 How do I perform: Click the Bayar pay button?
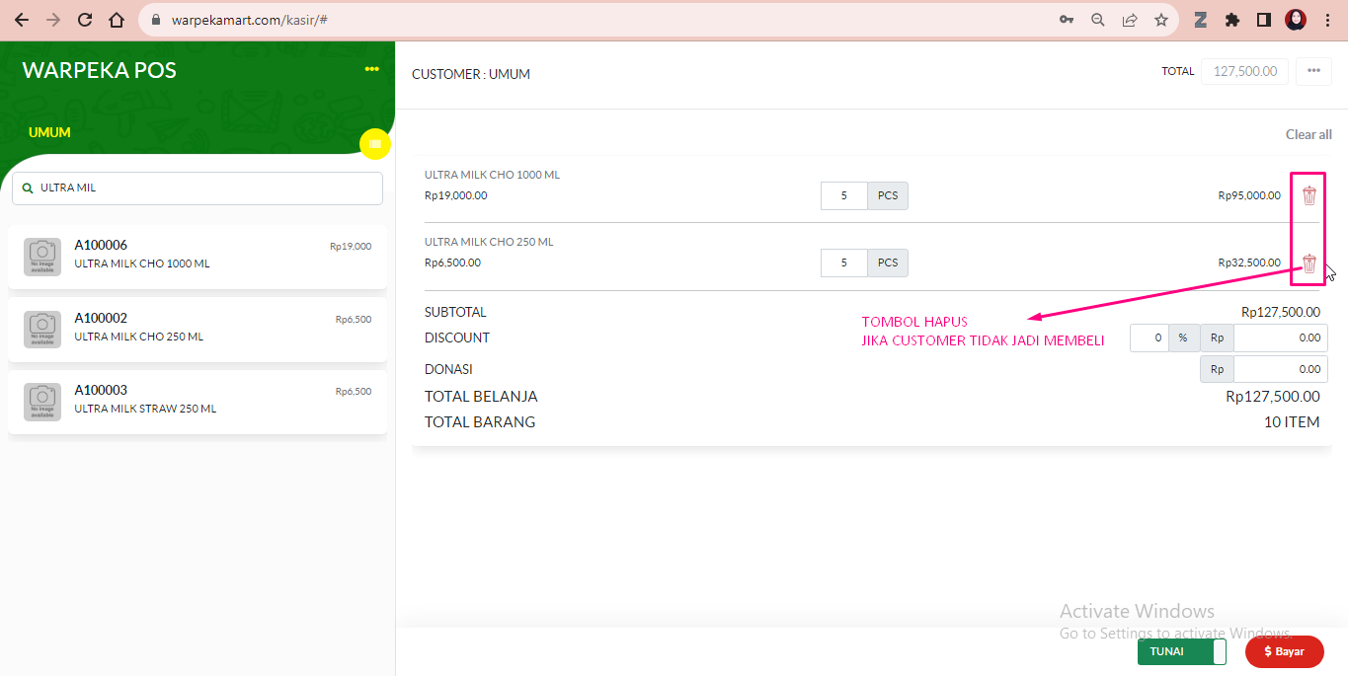1284,651
